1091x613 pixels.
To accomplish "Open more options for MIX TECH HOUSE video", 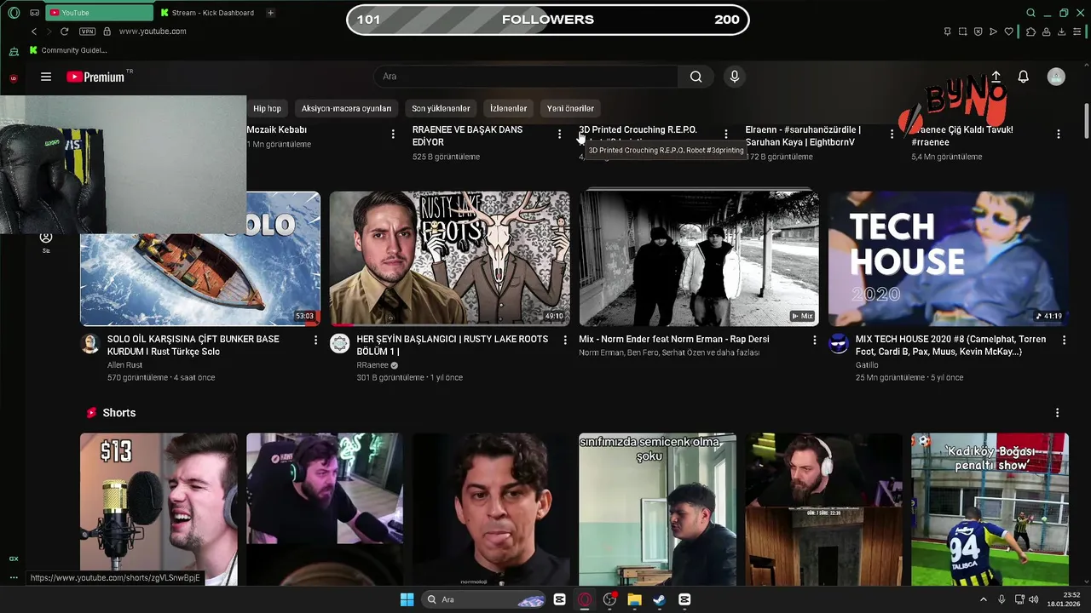I will coord(1064,340).
